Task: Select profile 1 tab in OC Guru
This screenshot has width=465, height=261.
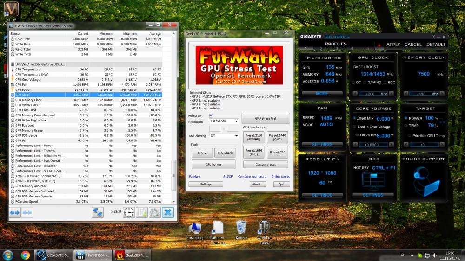Action: coord(306,49)
